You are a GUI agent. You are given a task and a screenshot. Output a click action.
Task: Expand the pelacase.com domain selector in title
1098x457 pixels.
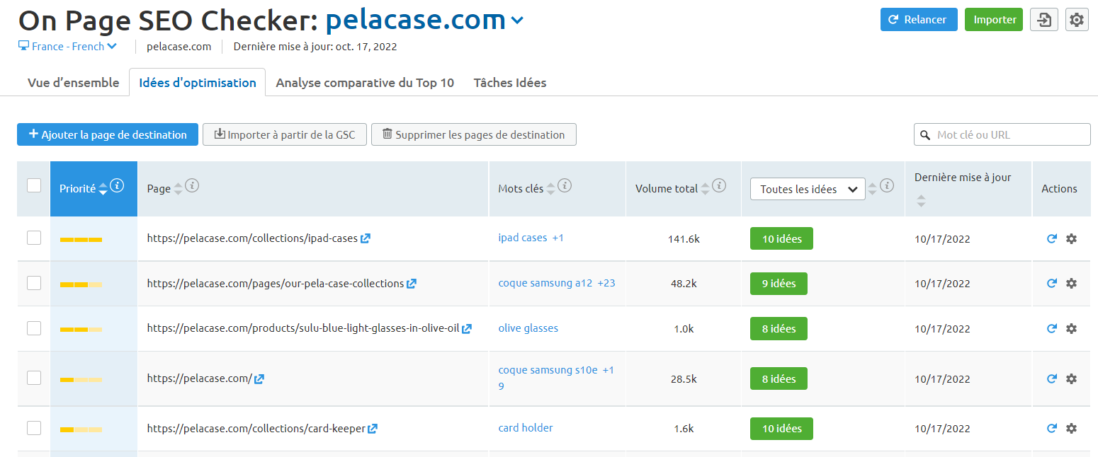[516, 21]
